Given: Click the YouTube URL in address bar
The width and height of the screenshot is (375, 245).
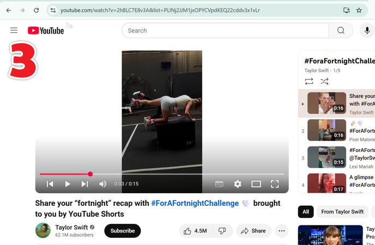Looking at the screenshot, I should [x=160, y=10].
